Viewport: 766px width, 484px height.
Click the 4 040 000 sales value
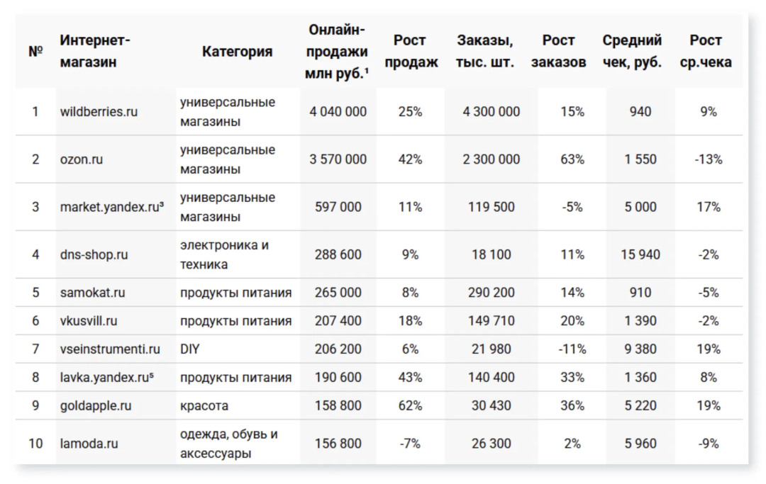coord(338,112)
